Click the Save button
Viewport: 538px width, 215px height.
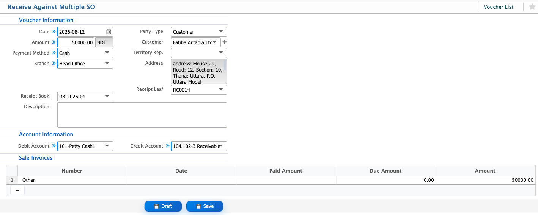click(x=205, y=206)
